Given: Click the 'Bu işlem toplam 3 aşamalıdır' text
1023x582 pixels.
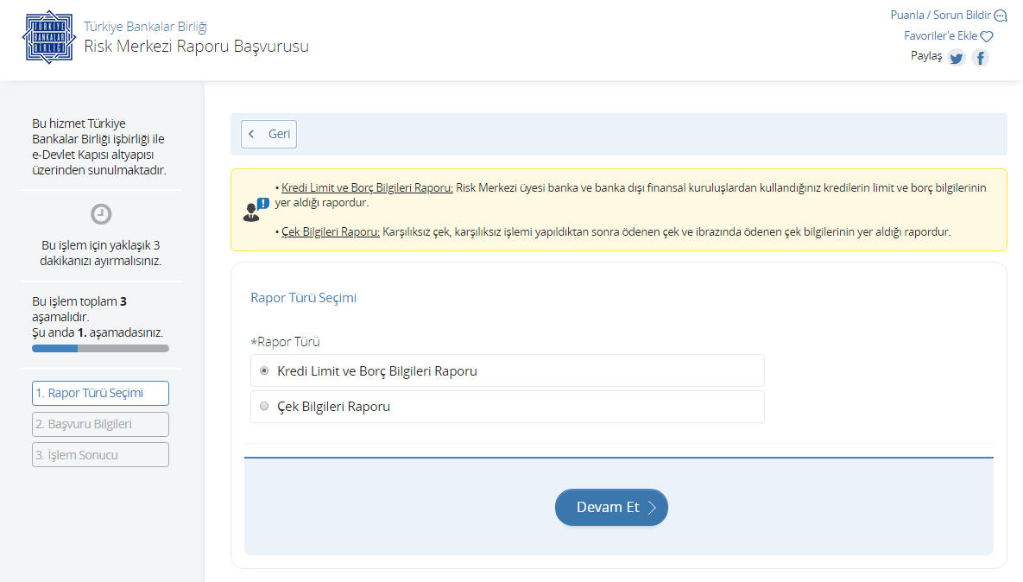Looking at the screenshot, I should tap(79, 309).
